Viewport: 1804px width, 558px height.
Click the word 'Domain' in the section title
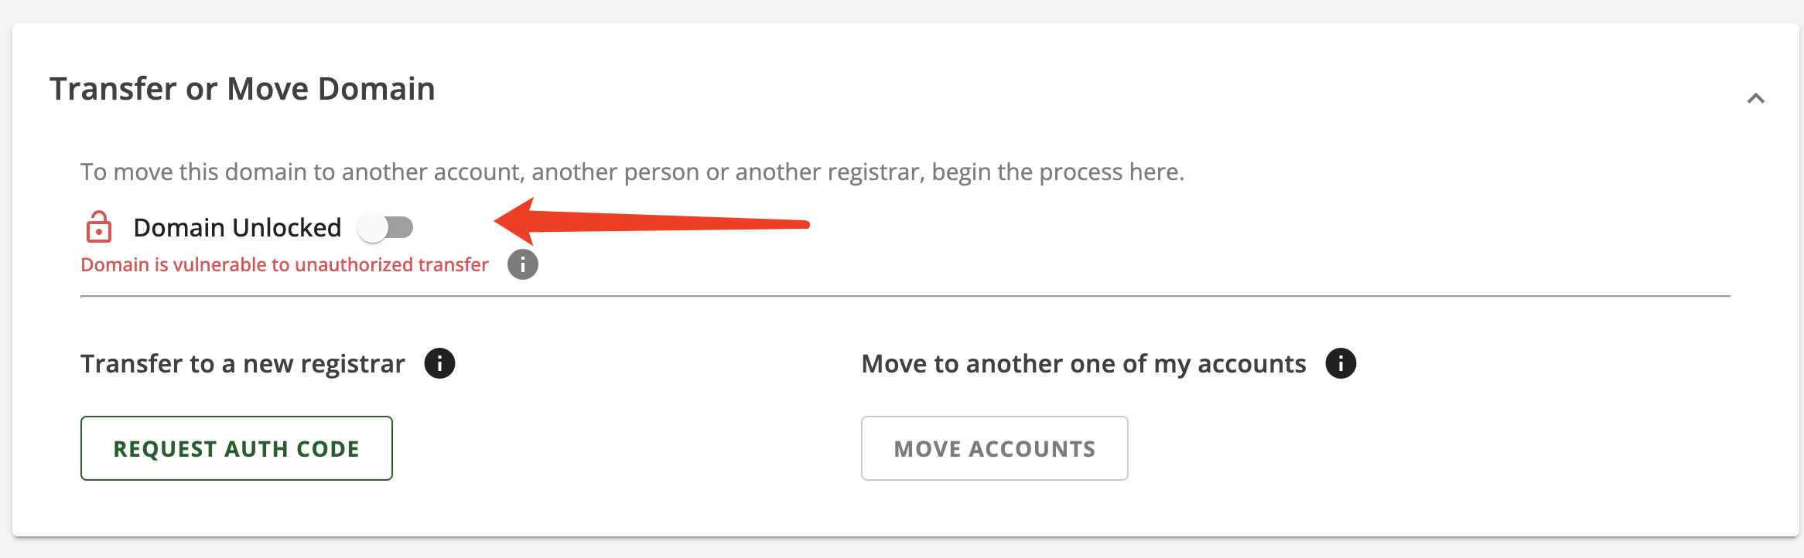377,89
